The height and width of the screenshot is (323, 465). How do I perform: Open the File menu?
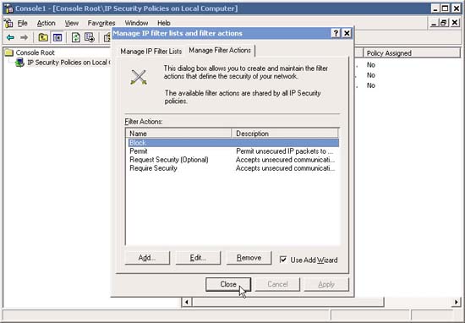click(x=22, y=23)
